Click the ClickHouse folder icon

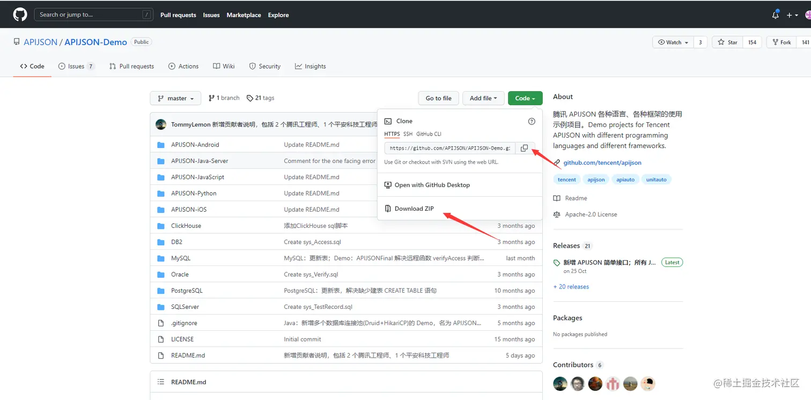point(160,226)
